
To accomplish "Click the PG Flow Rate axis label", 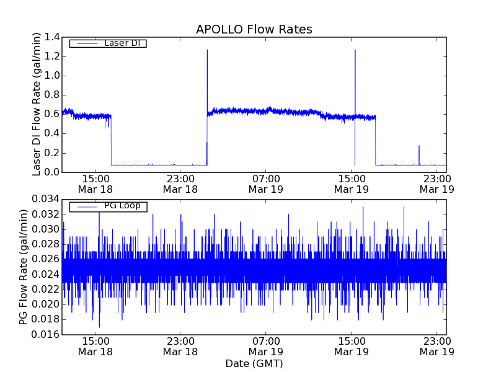I will [23, 267].
